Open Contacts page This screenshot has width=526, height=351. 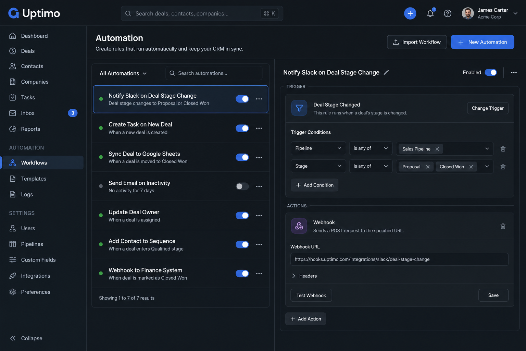tap(43, 66)
